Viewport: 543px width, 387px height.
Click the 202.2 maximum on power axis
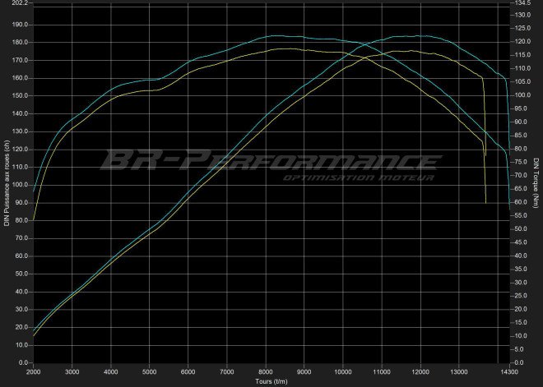point(21,4)
